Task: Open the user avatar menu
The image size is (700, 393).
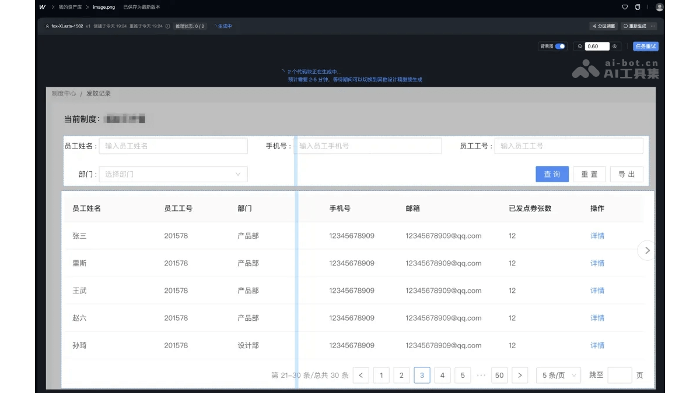Action: [659, 7]
